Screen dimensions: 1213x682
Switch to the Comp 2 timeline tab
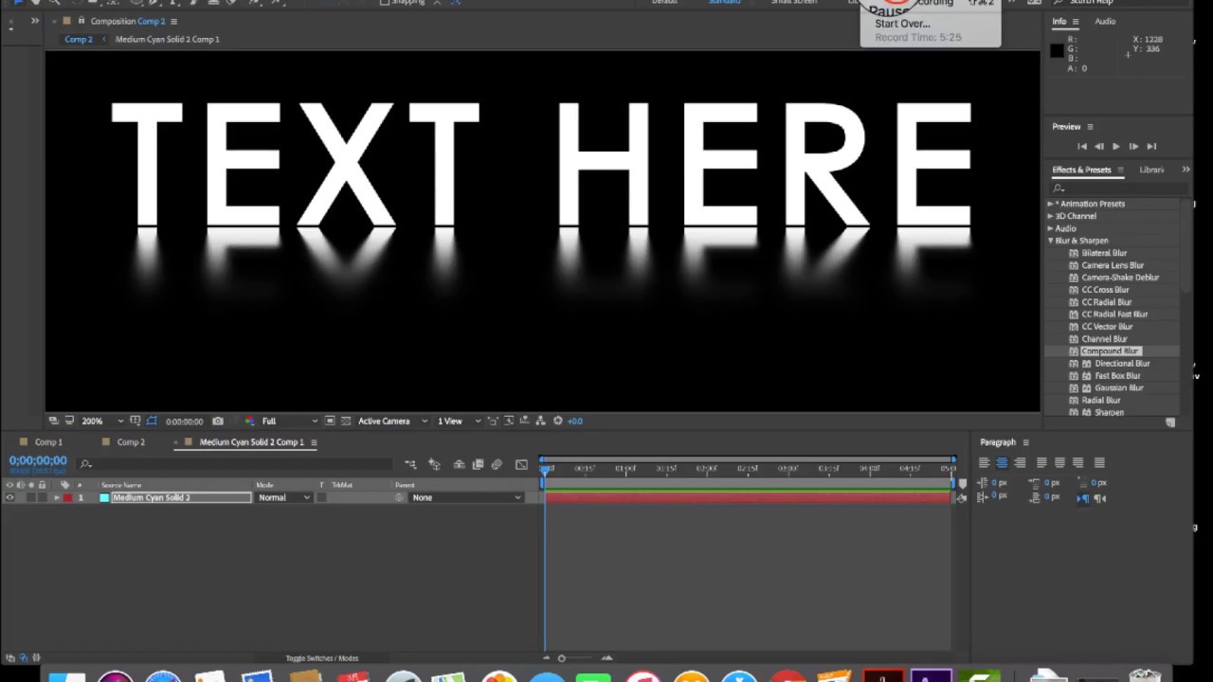tap(131, 442)
